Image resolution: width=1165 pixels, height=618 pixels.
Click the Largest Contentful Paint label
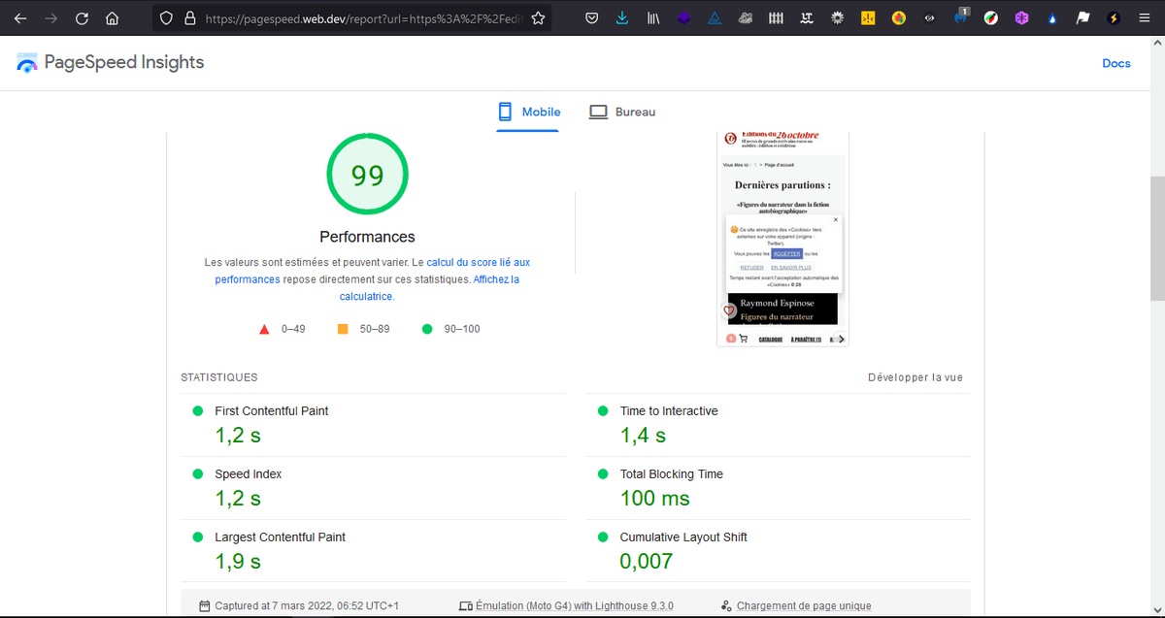pos(281,537)
